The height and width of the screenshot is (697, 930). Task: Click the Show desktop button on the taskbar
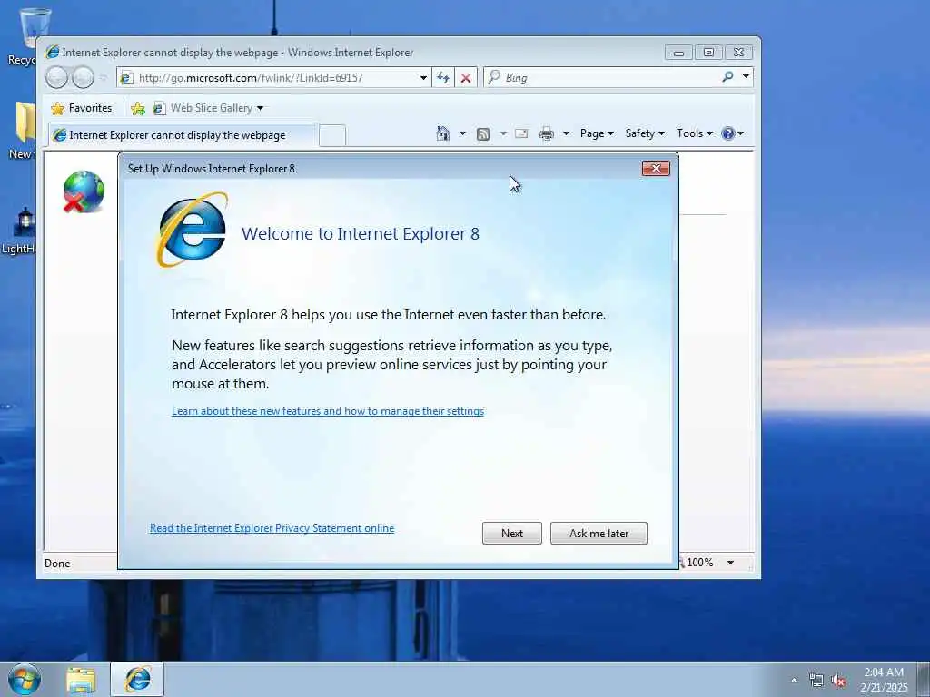924,679
